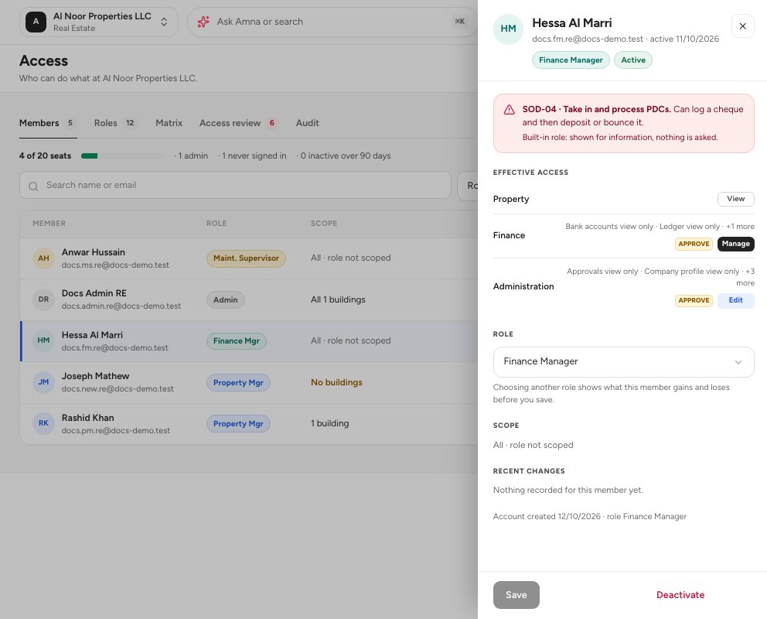Select the Joseph Mathew member name

(95, 376)
